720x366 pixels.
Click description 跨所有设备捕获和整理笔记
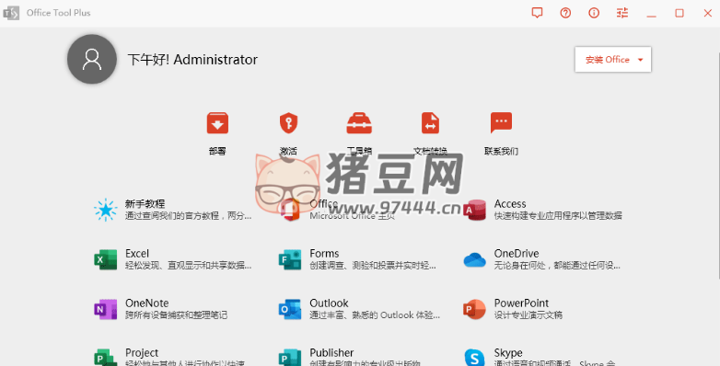click(x=177, y=315)
